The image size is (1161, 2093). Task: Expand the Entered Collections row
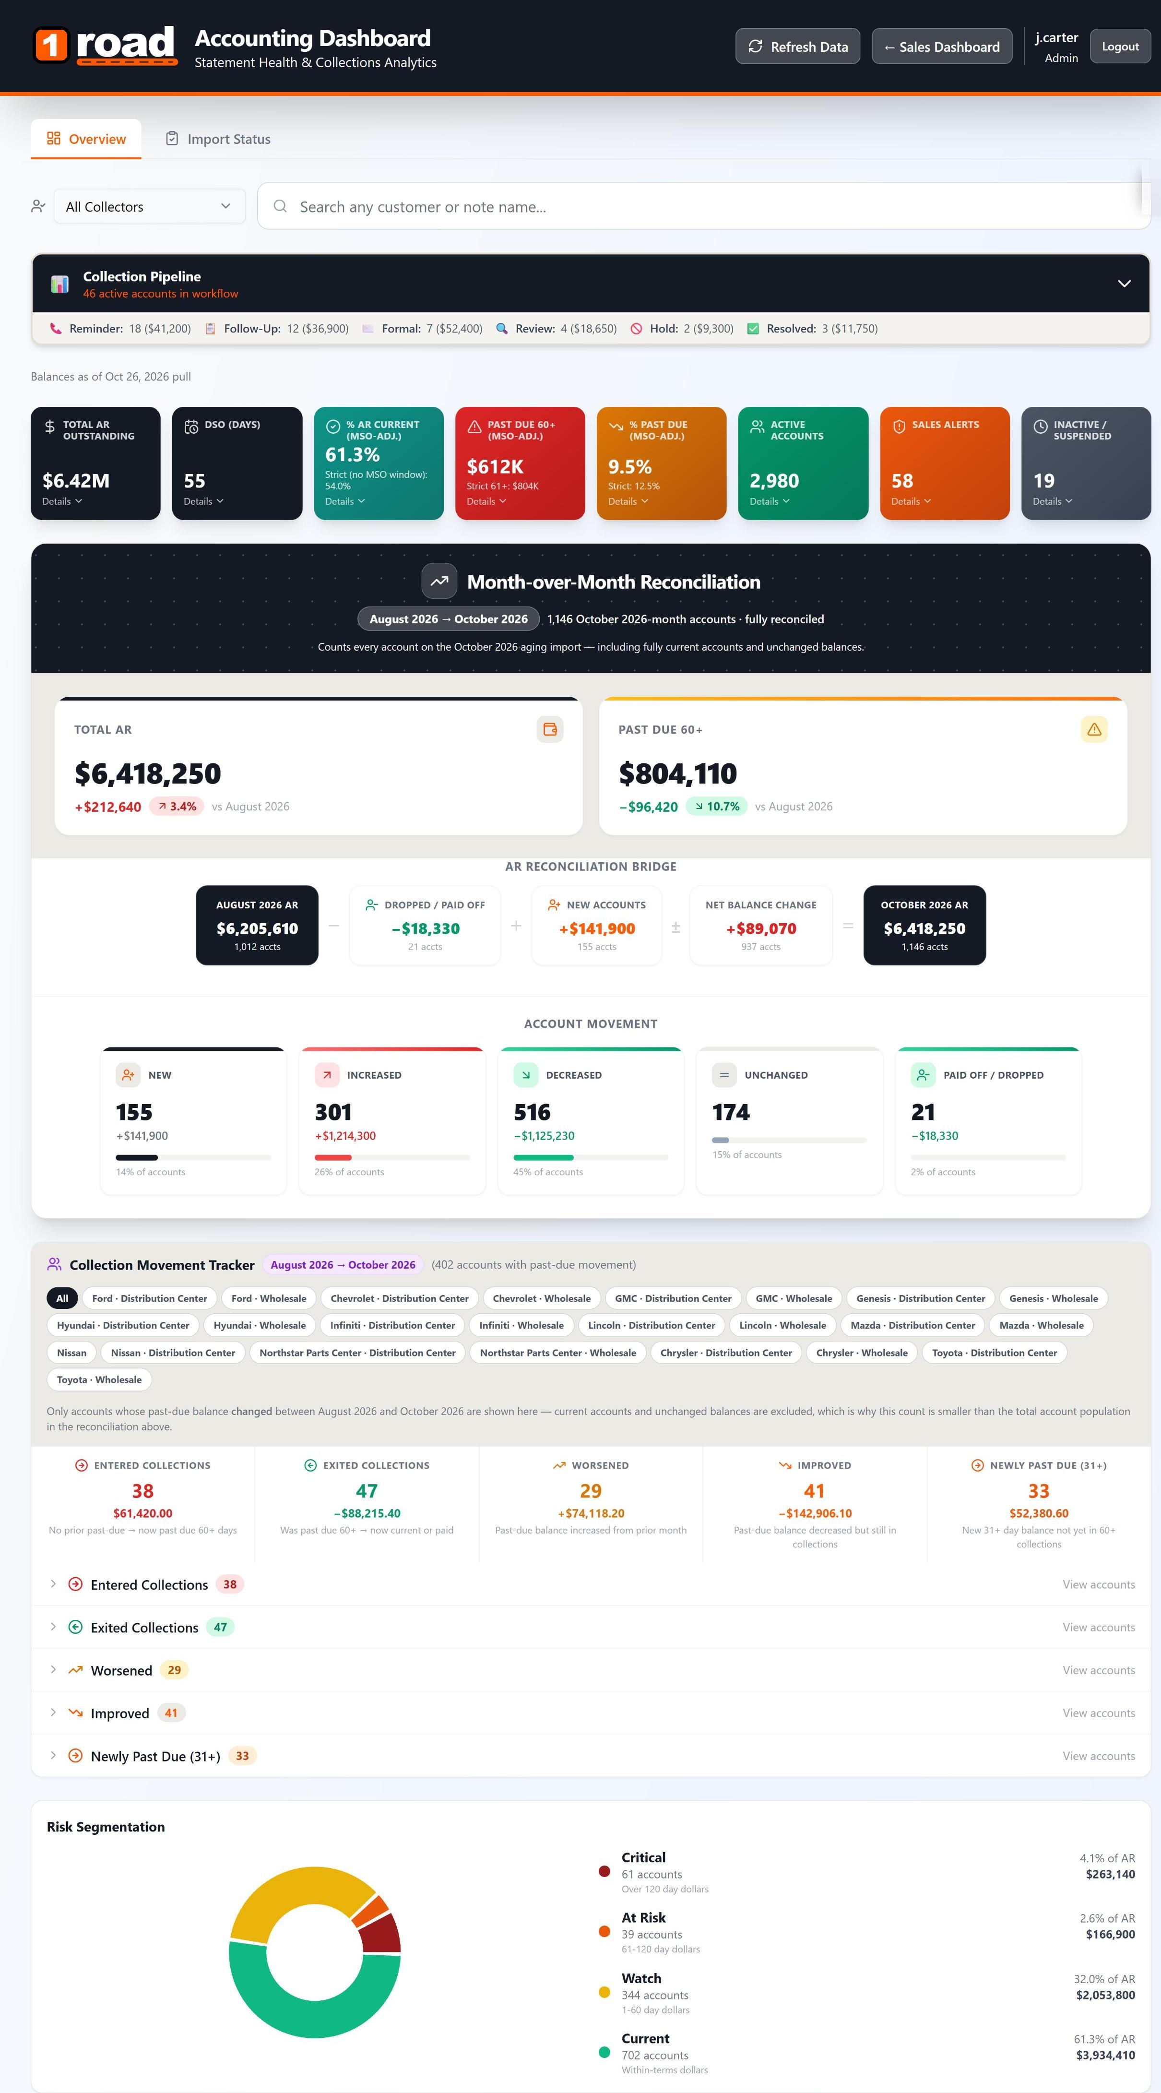pyautogui.click(x=591, y=1584)
